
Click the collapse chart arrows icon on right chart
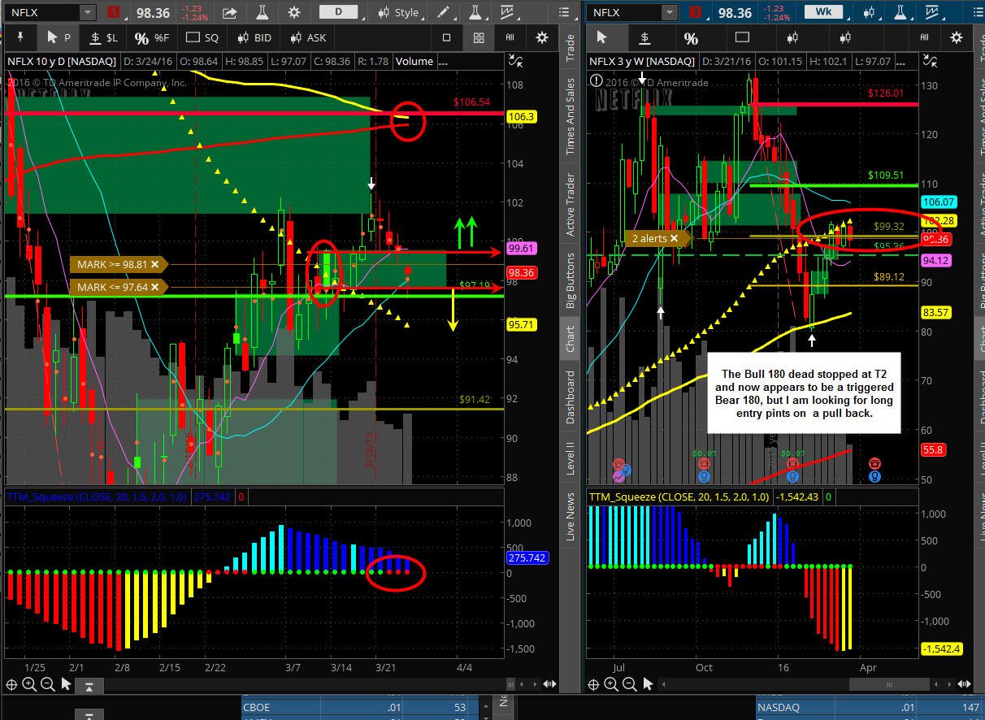click(x=928, y=61)
